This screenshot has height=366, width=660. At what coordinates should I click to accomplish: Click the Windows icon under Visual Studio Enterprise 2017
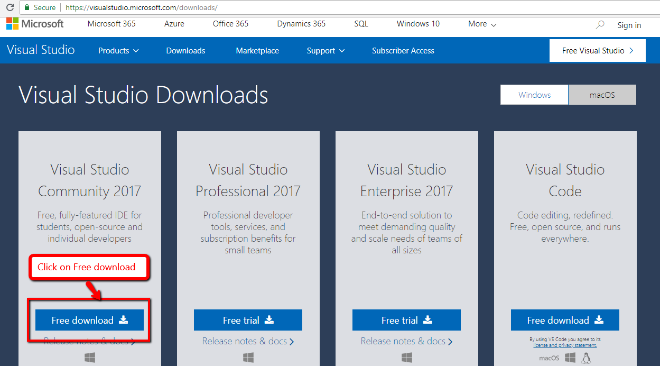tap(406, 358)
